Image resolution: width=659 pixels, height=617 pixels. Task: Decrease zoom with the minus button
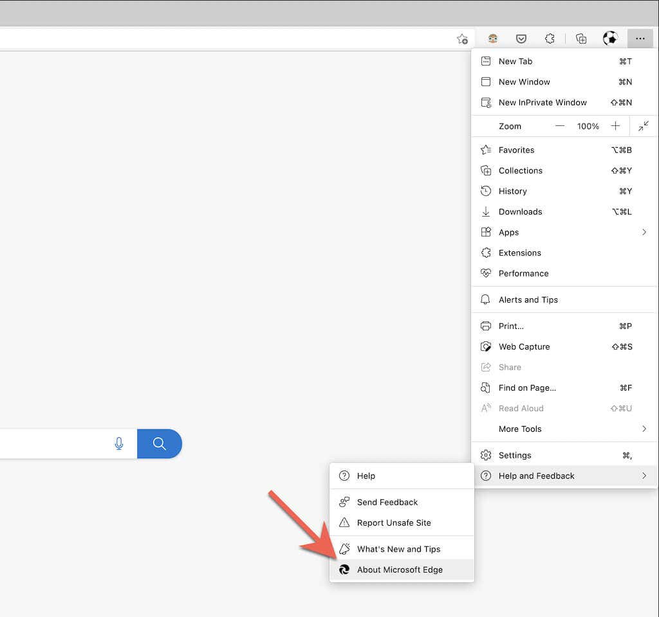tap(560, 126)
